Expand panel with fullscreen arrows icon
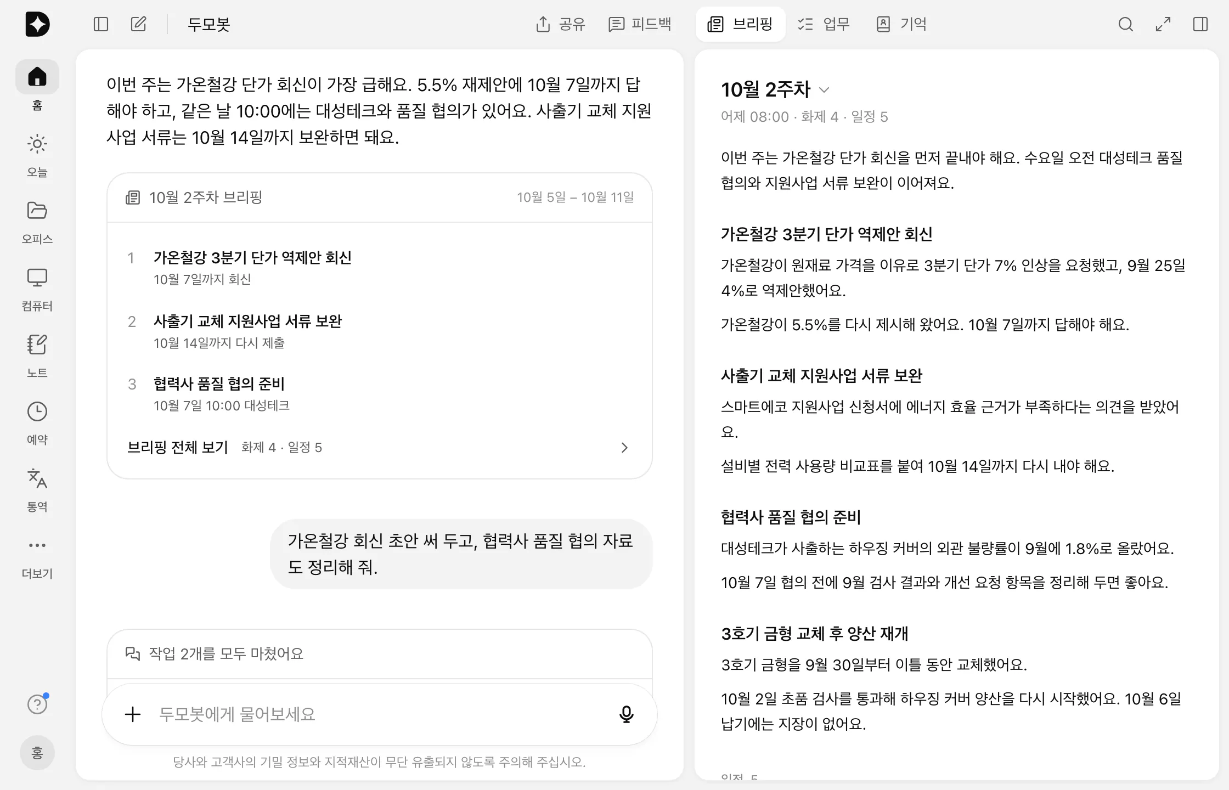1229x790 pixels. [1163, 24]
